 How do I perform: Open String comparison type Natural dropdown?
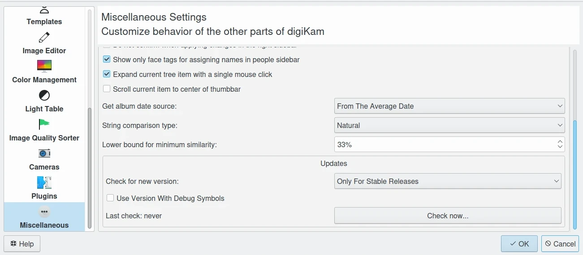pyautogui.click(x=449, y=126)
